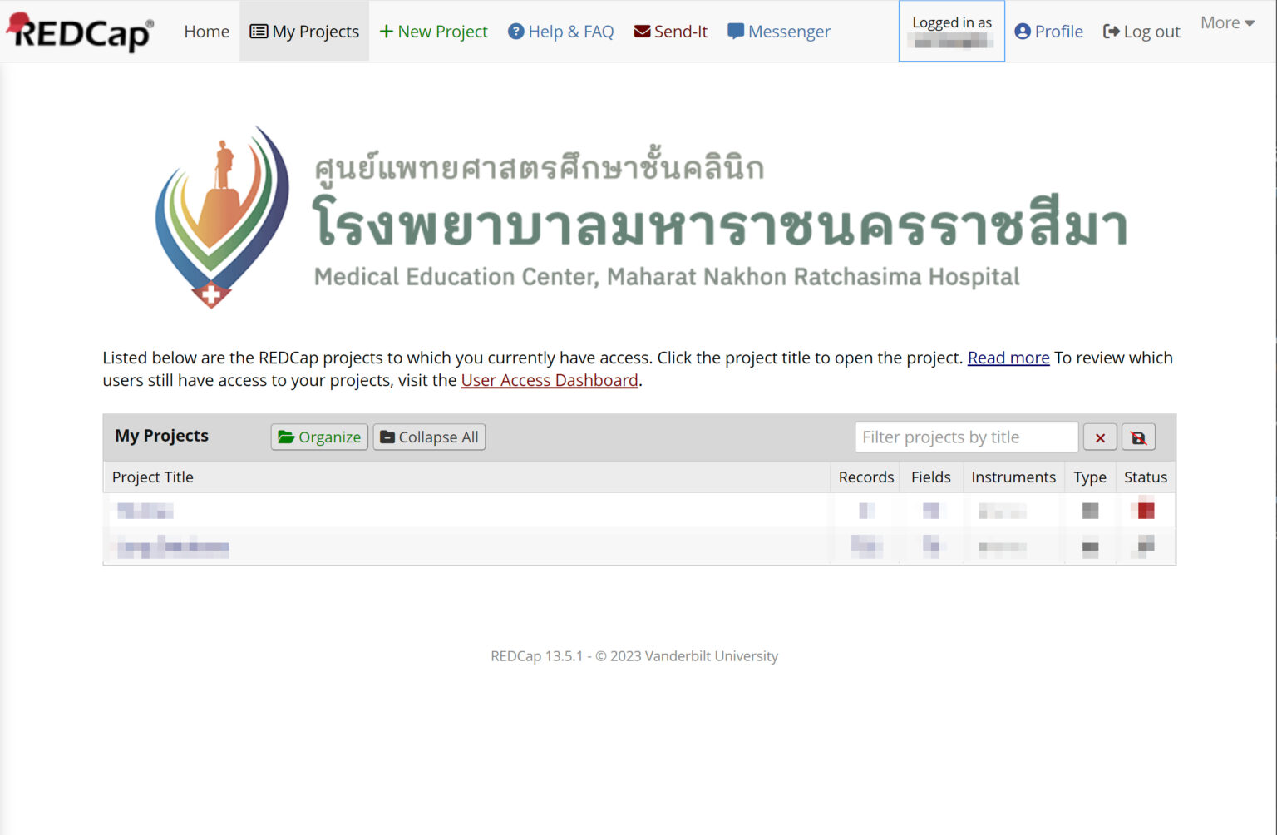Image resolution: width=1277 pixels, height=835 pixels.
Task: Click the Log out arrow icon
Action: click(1112, 31)
